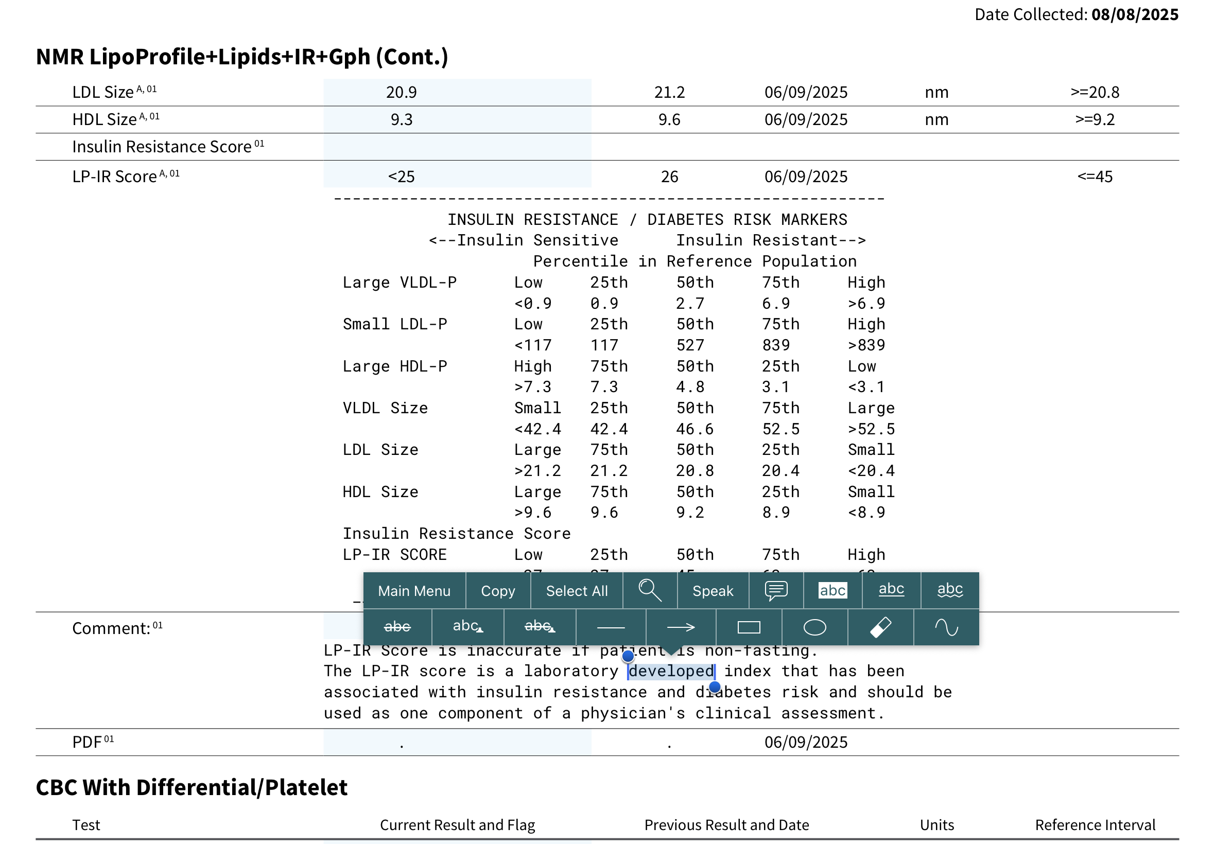The image size is (1215, 844).
Task: Tap the 'nm' unit in LDL Size row
Action: click(x=936, y=92)
